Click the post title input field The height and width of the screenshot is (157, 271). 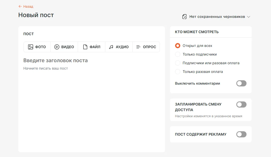[x=56, y=60]
